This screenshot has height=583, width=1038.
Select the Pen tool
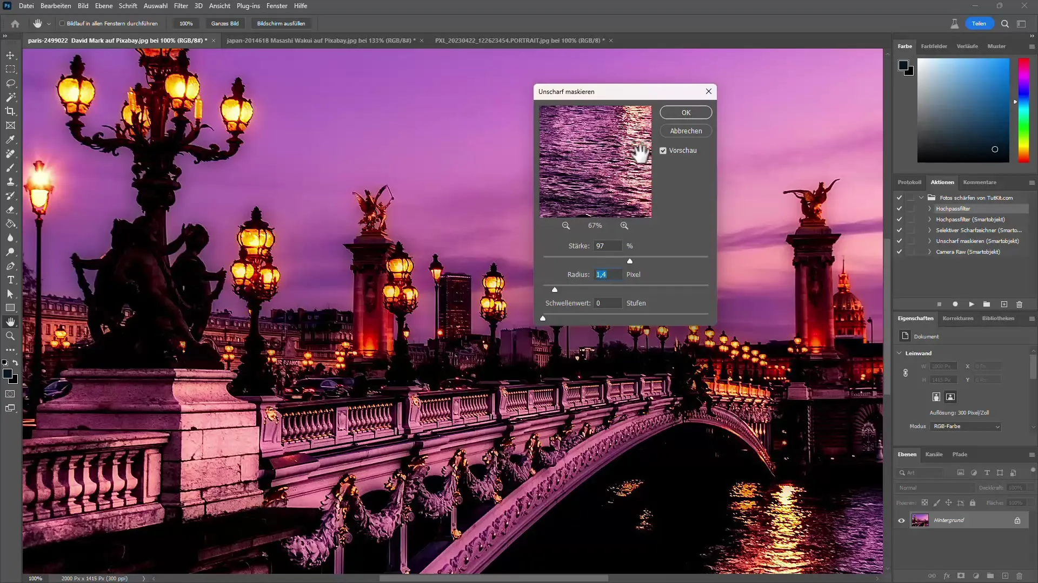(x=10, y=266)
